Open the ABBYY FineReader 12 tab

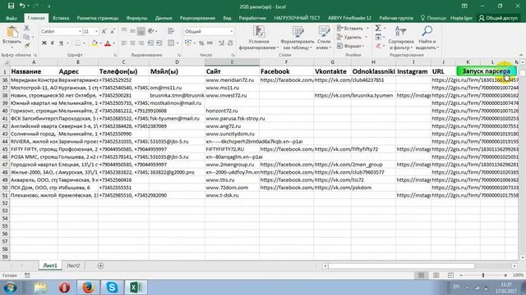point(349,18)
